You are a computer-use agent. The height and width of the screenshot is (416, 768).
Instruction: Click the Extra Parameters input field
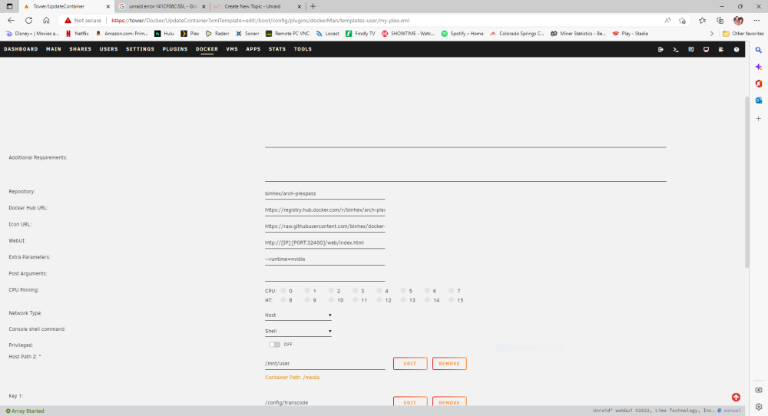click(x=325, y=259)
